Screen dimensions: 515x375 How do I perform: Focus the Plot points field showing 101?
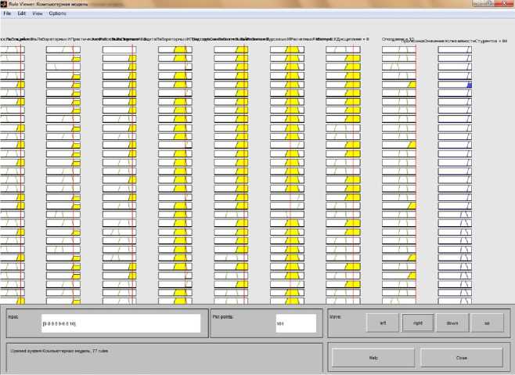click(x=296, y=323)
